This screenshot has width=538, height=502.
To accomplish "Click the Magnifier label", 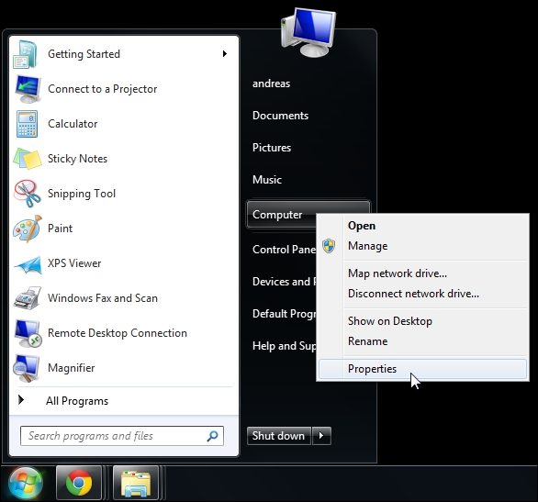I will 72,368.
